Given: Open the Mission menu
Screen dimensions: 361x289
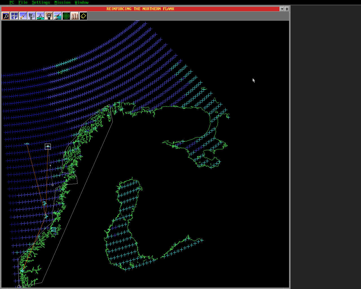Looking at the screenshot, I should [x=62, y=2].
